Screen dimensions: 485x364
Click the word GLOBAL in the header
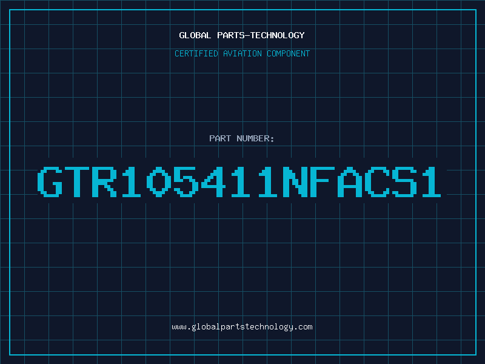pyautogui.click(x=195, y=35)
